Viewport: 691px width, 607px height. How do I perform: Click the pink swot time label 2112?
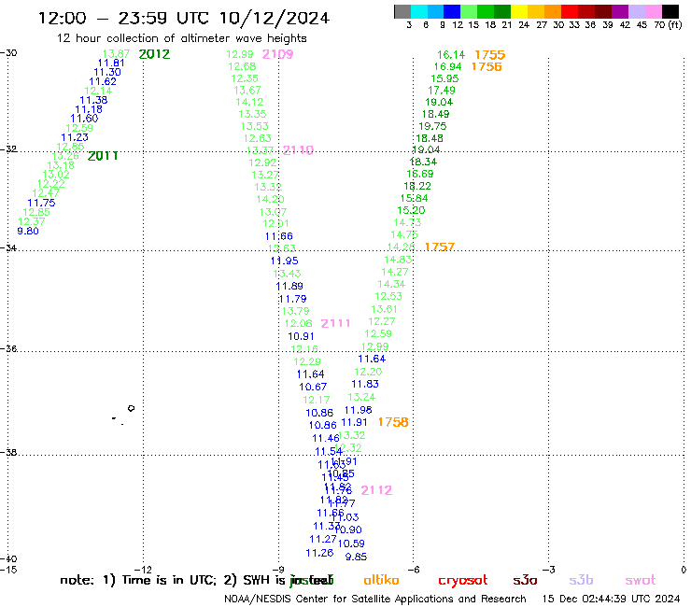(376, 490)
